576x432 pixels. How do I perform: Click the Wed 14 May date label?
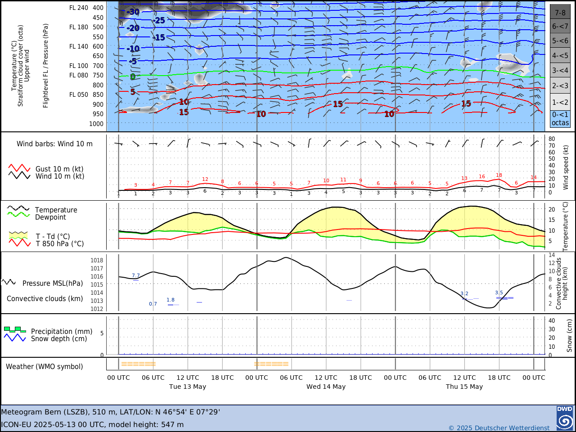(326, 387)
